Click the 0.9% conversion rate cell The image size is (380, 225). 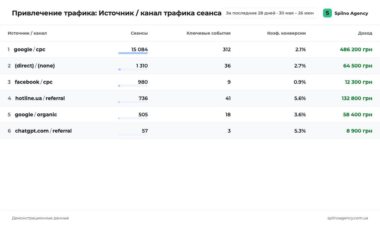tap(300, 82)
